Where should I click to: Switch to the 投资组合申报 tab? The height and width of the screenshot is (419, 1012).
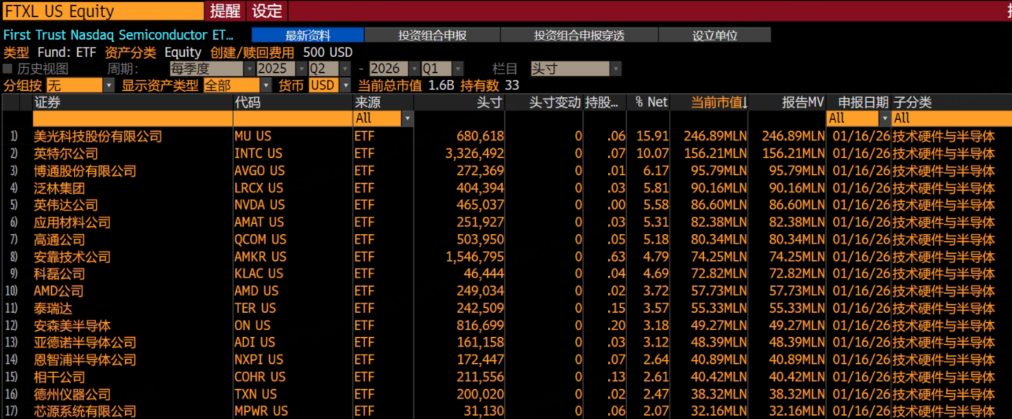(432, 36)
